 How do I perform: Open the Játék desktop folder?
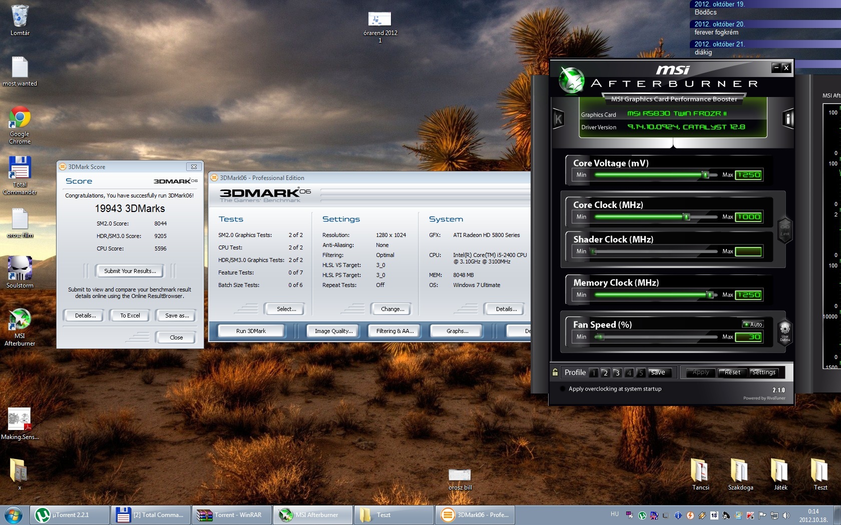coord(780,473)
